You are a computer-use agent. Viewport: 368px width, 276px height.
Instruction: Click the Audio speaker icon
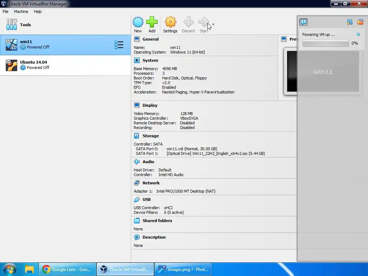137,162
